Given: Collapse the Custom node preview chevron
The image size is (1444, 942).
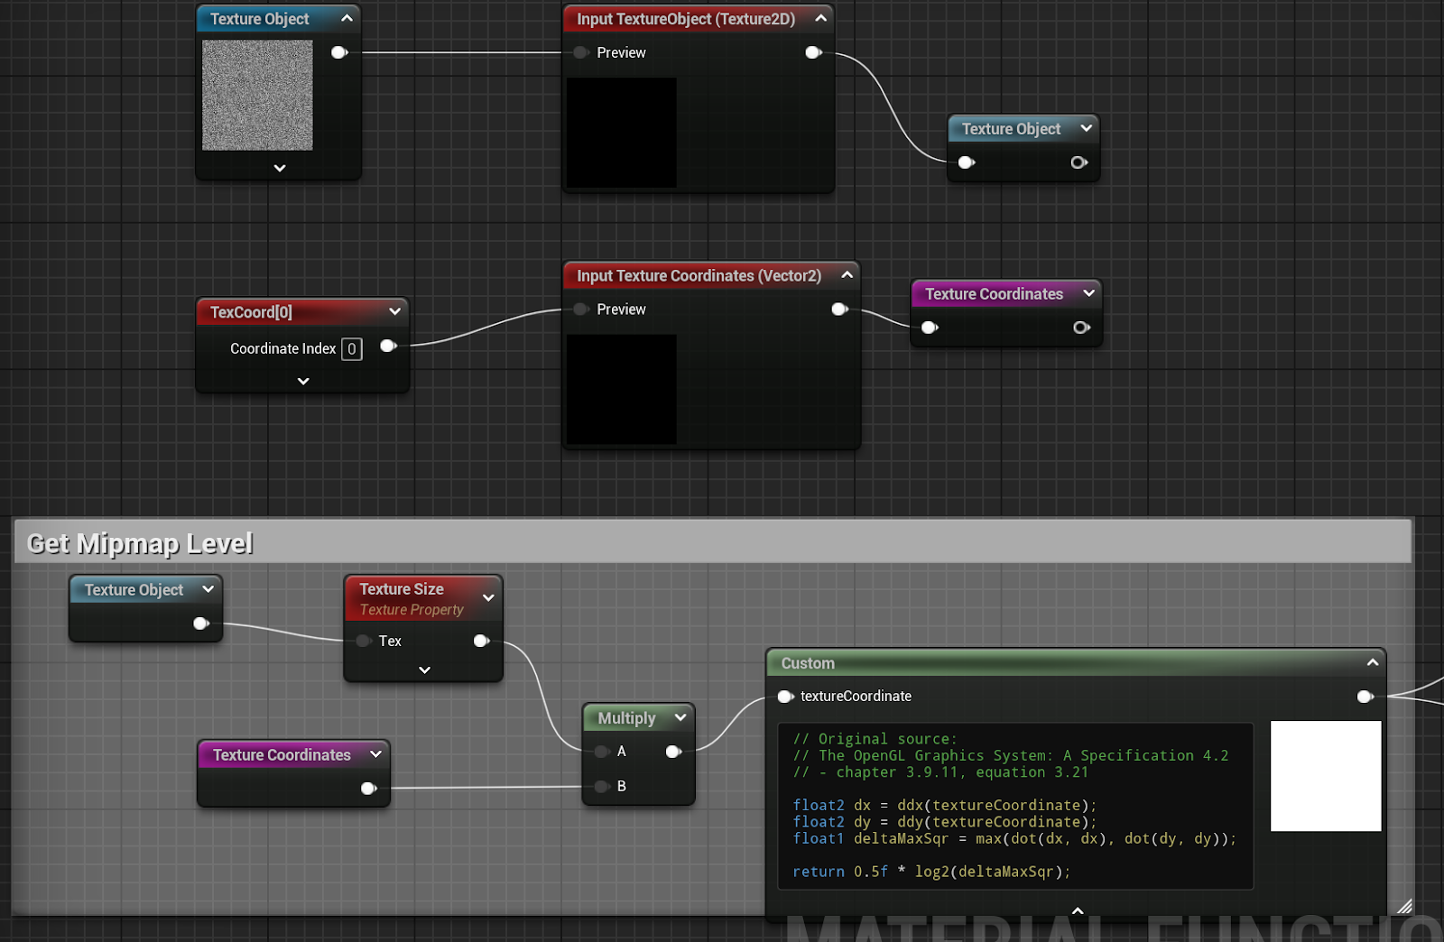Looking at the screenshot, I should tap(1373, 662).
